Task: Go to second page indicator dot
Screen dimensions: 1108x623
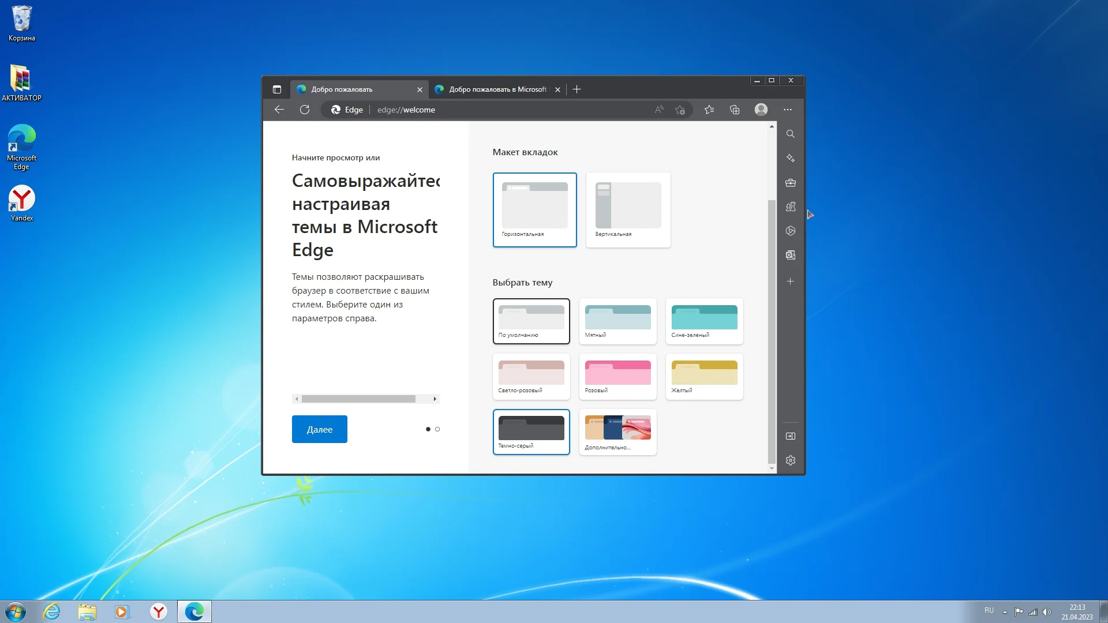Action: (x=437, y=429)
